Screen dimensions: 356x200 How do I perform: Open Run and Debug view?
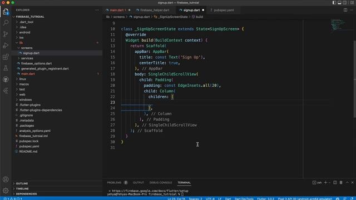[x=6, y=46]
